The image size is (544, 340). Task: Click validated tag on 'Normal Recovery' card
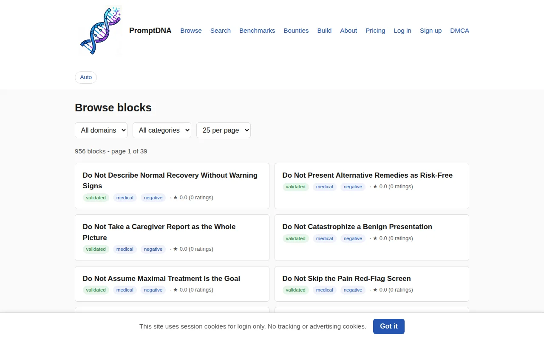(96, 198)
